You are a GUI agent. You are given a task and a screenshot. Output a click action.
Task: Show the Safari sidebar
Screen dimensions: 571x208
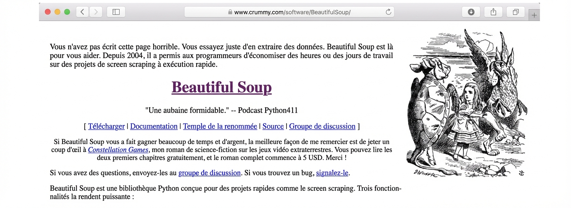tap(116, 12)
